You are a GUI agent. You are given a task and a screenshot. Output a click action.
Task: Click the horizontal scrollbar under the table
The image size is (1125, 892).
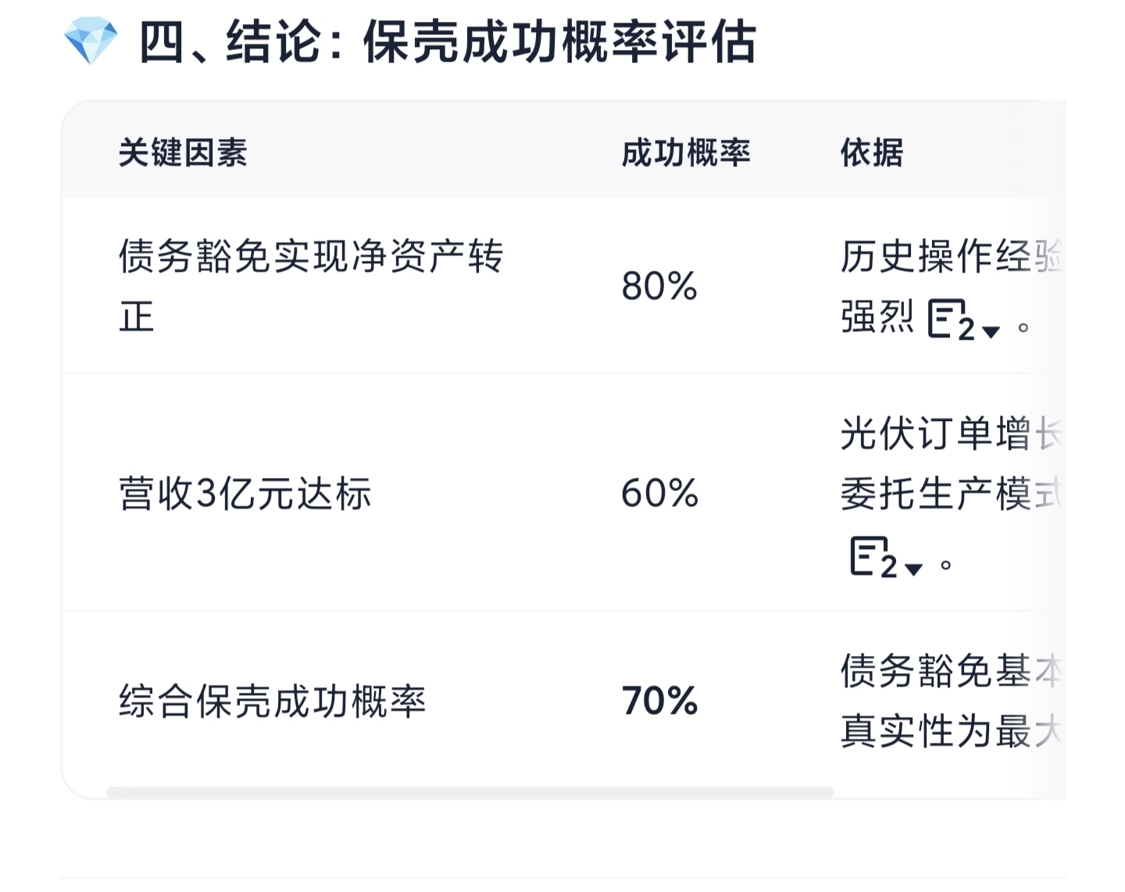coord(470,792)
